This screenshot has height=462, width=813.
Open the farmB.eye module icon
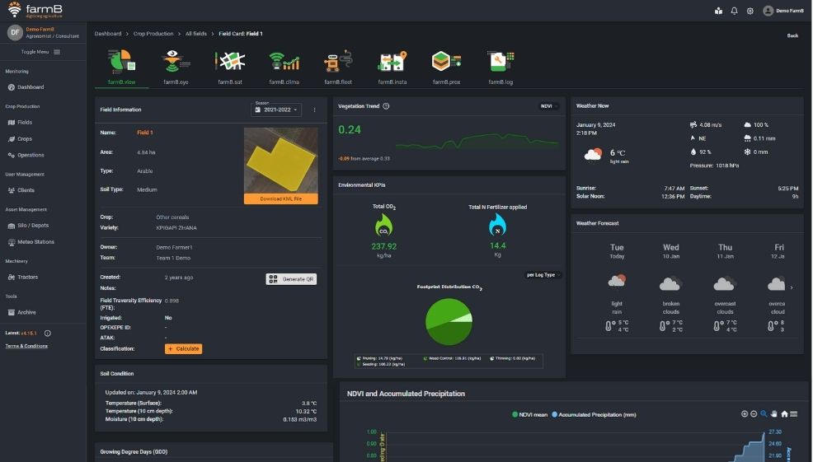pos(176,61)
